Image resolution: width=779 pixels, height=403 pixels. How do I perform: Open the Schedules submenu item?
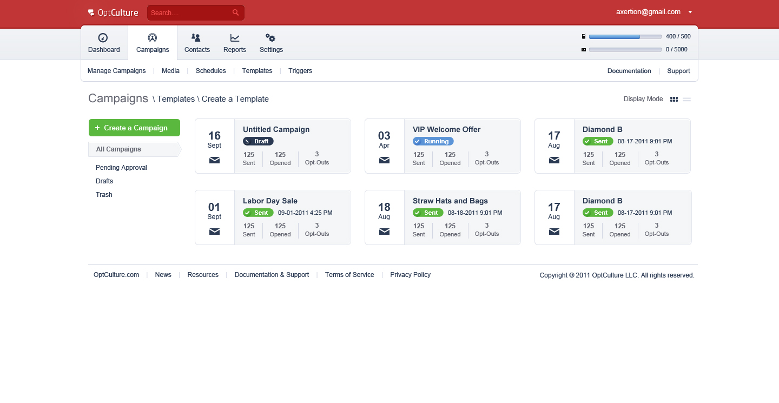[210, 71]
